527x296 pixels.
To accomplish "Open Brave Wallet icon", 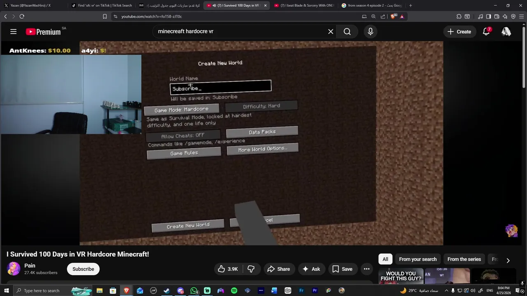I will pyautogui.click(x=497, y=16).
